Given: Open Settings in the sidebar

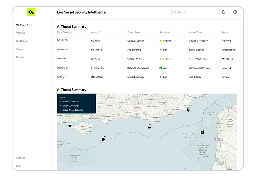Looking at the screenshot, I should tap(20, 158).
